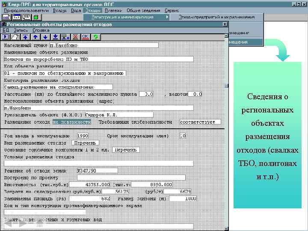The height and width of the screenshot is (231, 308).
Task: Click the Руководитель объекта name field
Action: pyautogui.click(x=119, y=115)
